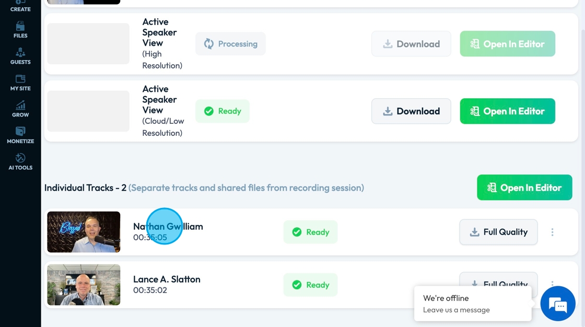
Task: Go to My Site in sidebar
Action: pyautogui.click(x=20, y=83)
